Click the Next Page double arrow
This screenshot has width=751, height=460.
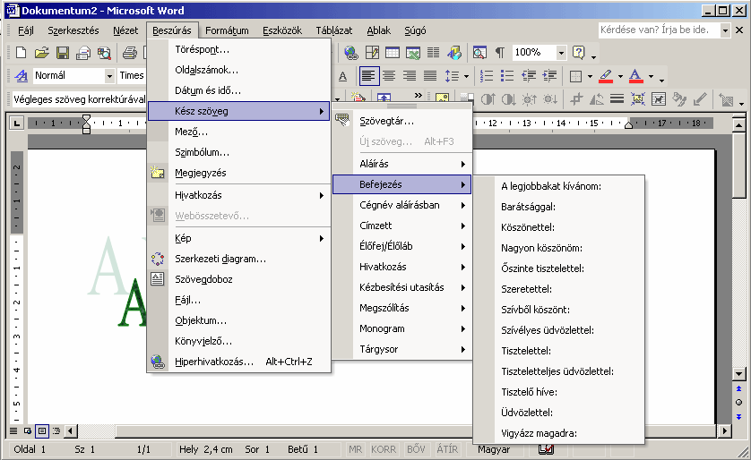[738, 416]
